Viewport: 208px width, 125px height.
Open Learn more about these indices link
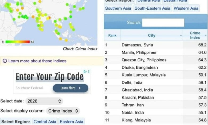tap(37, 61)
